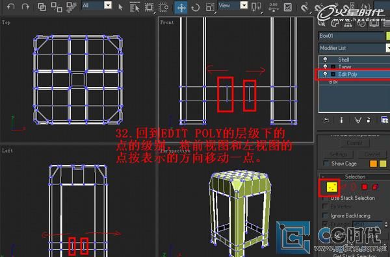
Task: Open the Select by Name list
Action: pos(135,7)
